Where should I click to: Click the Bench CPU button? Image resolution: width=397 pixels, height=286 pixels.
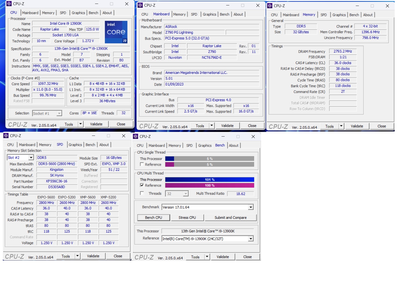(154, 218)
